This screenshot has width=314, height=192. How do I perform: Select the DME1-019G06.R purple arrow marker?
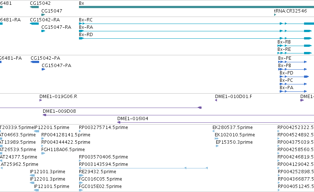41,100
